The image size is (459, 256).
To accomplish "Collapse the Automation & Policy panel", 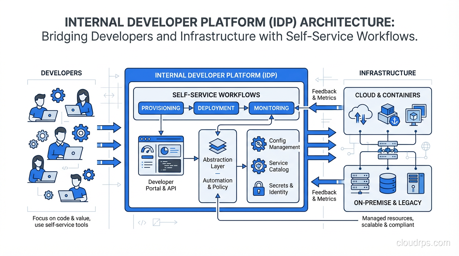I will pos(217,184).
